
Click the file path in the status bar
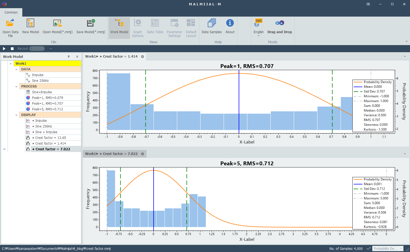[56, 248]
